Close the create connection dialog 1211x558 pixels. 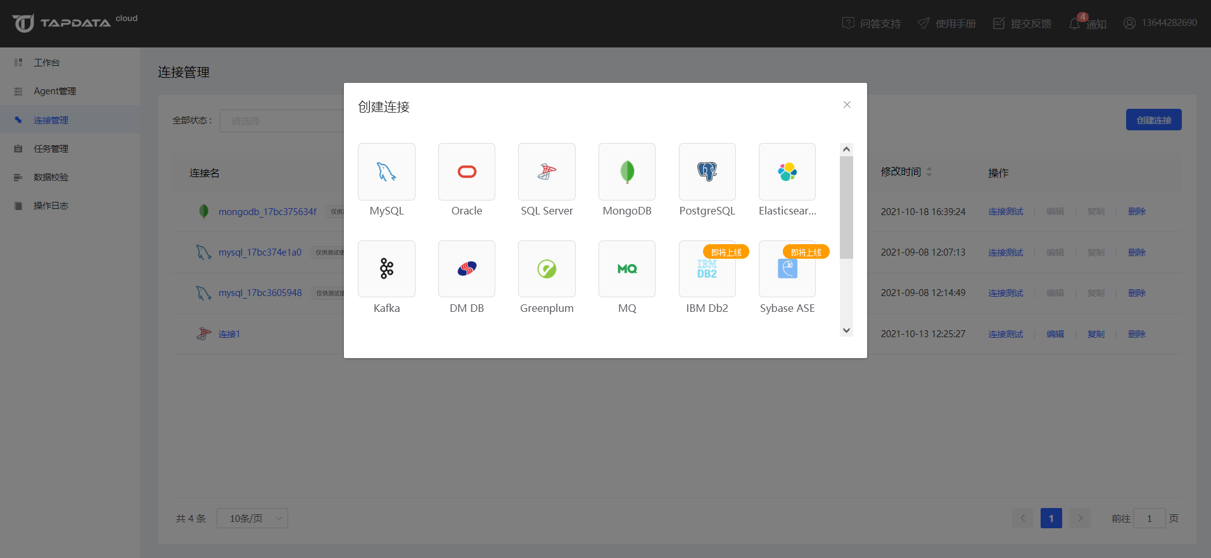click(x=847, y=104)
